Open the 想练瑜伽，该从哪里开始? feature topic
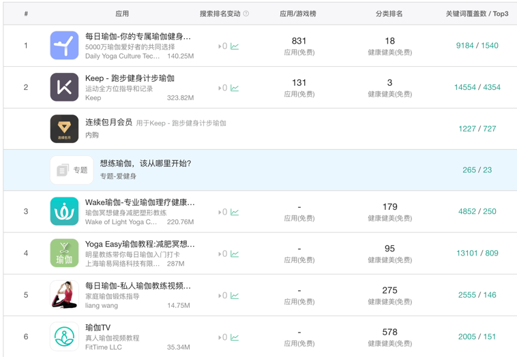The image size is (517, 357). click(x=145, y=164)
